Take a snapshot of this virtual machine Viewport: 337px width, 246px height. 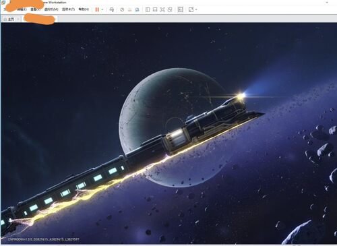122,9
